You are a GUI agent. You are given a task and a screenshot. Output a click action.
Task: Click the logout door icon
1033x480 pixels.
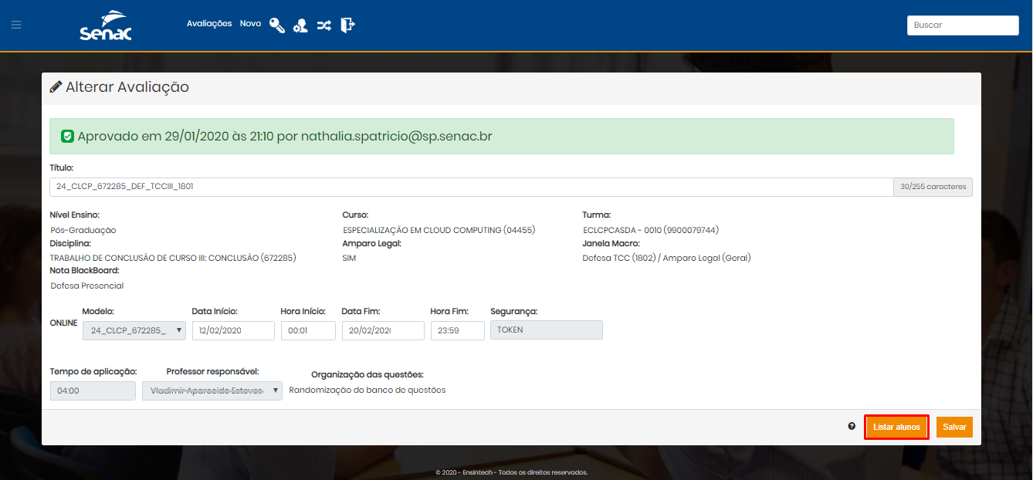(347, 25)
